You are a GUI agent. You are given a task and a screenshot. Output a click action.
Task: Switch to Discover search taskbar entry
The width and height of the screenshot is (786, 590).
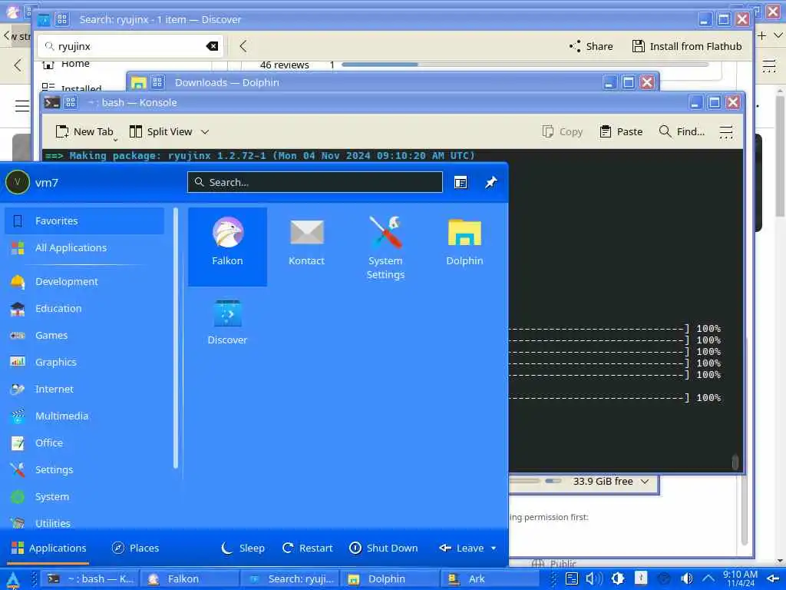click(289, 579)
